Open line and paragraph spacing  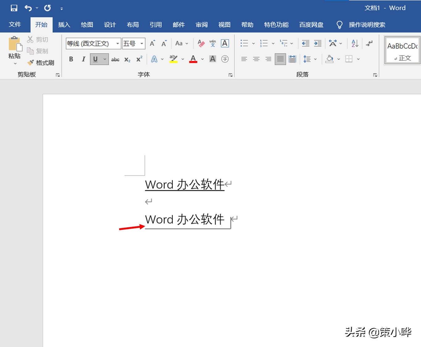pos(307,59)
